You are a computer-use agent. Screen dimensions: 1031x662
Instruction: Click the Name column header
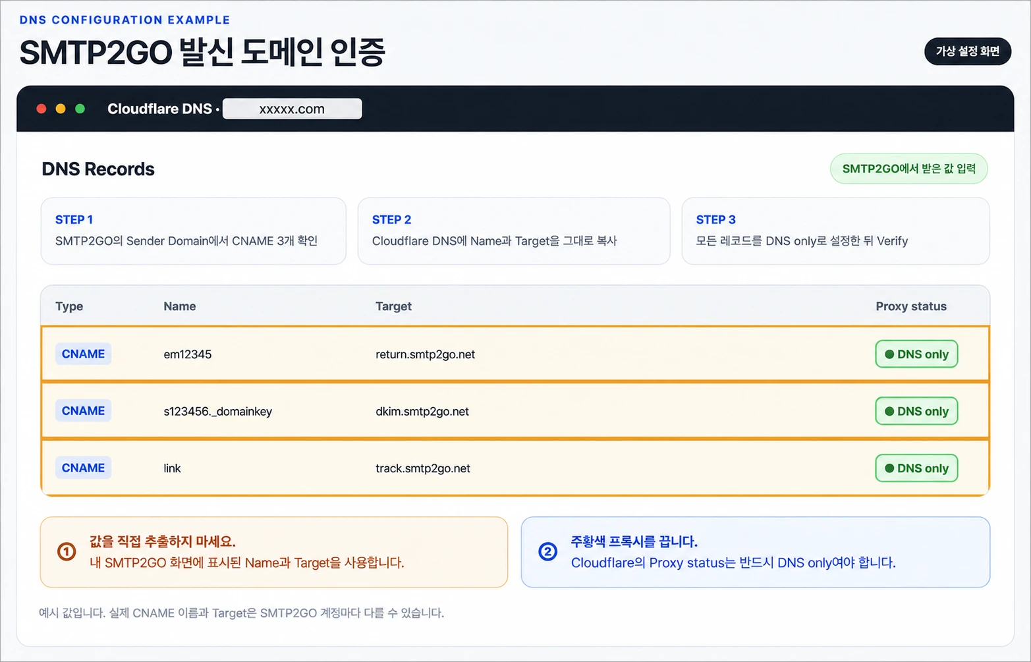(x=180, y=306)
